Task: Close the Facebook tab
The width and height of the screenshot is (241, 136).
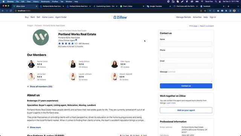Action: click(224, 6)
